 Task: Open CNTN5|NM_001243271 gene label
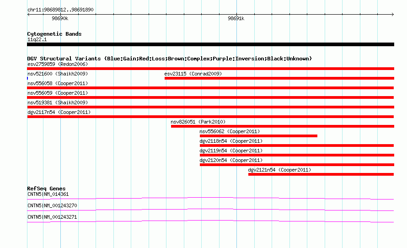[52, 217]
